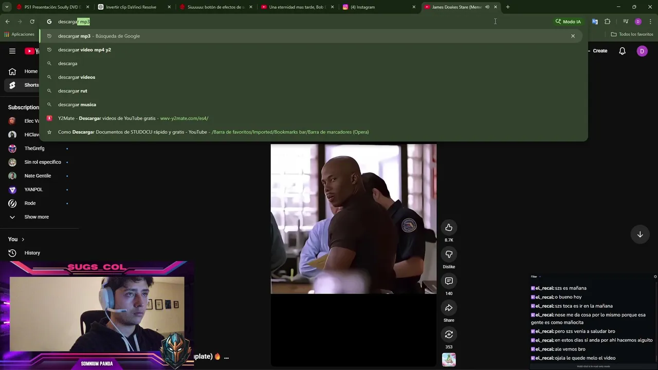658x370 pixels.
Task: Open the Google Translate extension icon
Action: tap(595, 22)
